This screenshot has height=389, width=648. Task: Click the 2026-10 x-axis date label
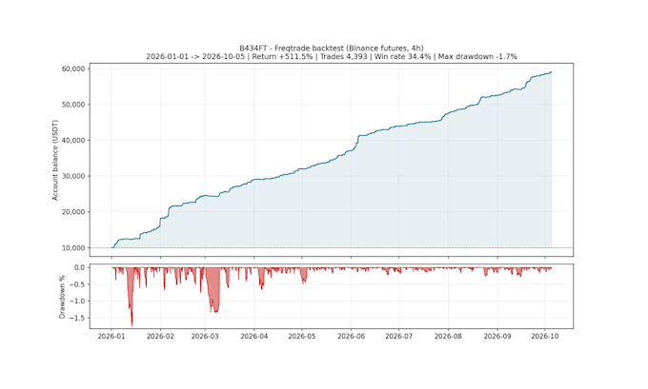[x=545, y=336]
